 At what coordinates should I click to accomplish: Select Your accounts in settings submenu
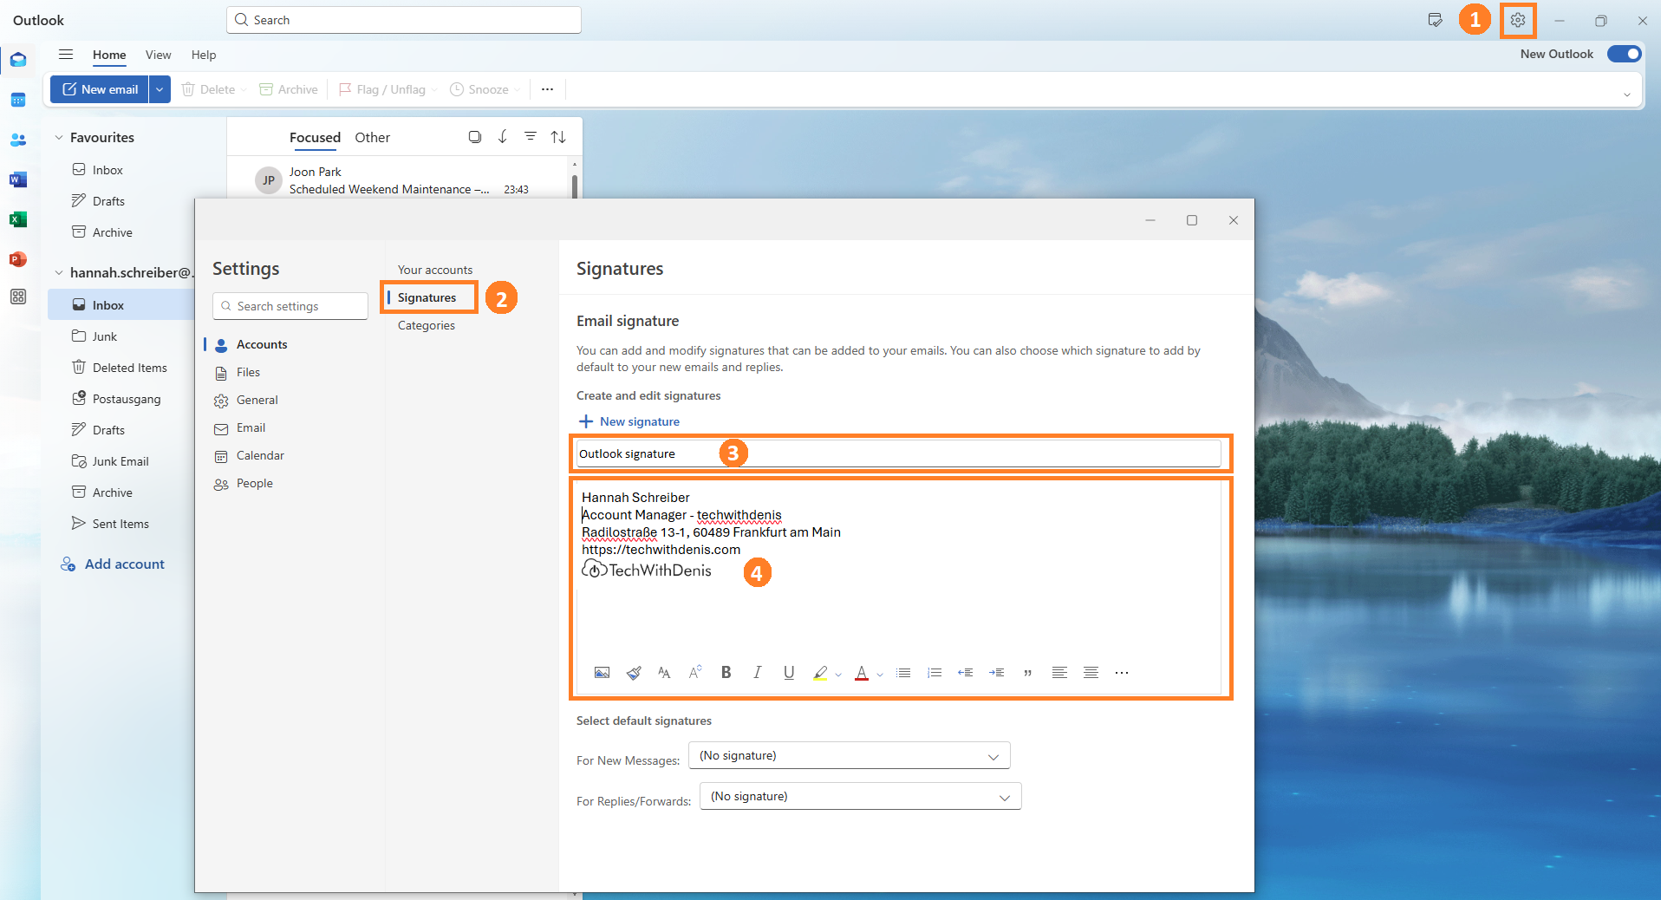click(x=435, y=270)
